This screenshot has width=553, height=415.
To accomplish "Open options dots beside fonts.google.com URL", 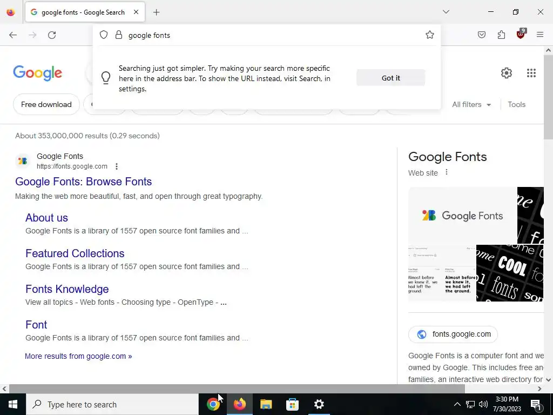I will point(117,166).
